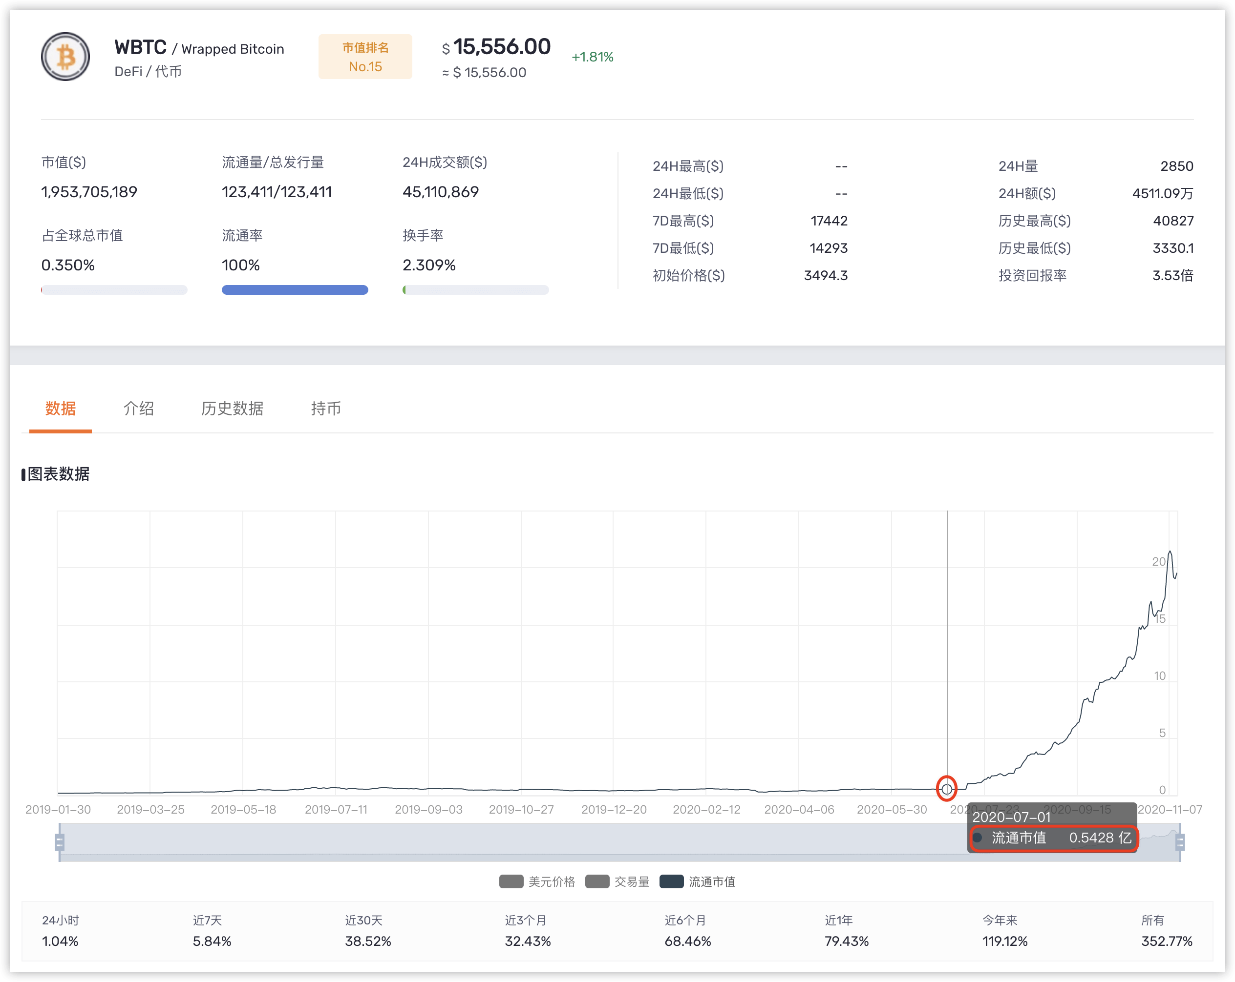This screenshot has height=982, width=1235.
Task: Click the 换手率 progress bar
Action: 475,290
